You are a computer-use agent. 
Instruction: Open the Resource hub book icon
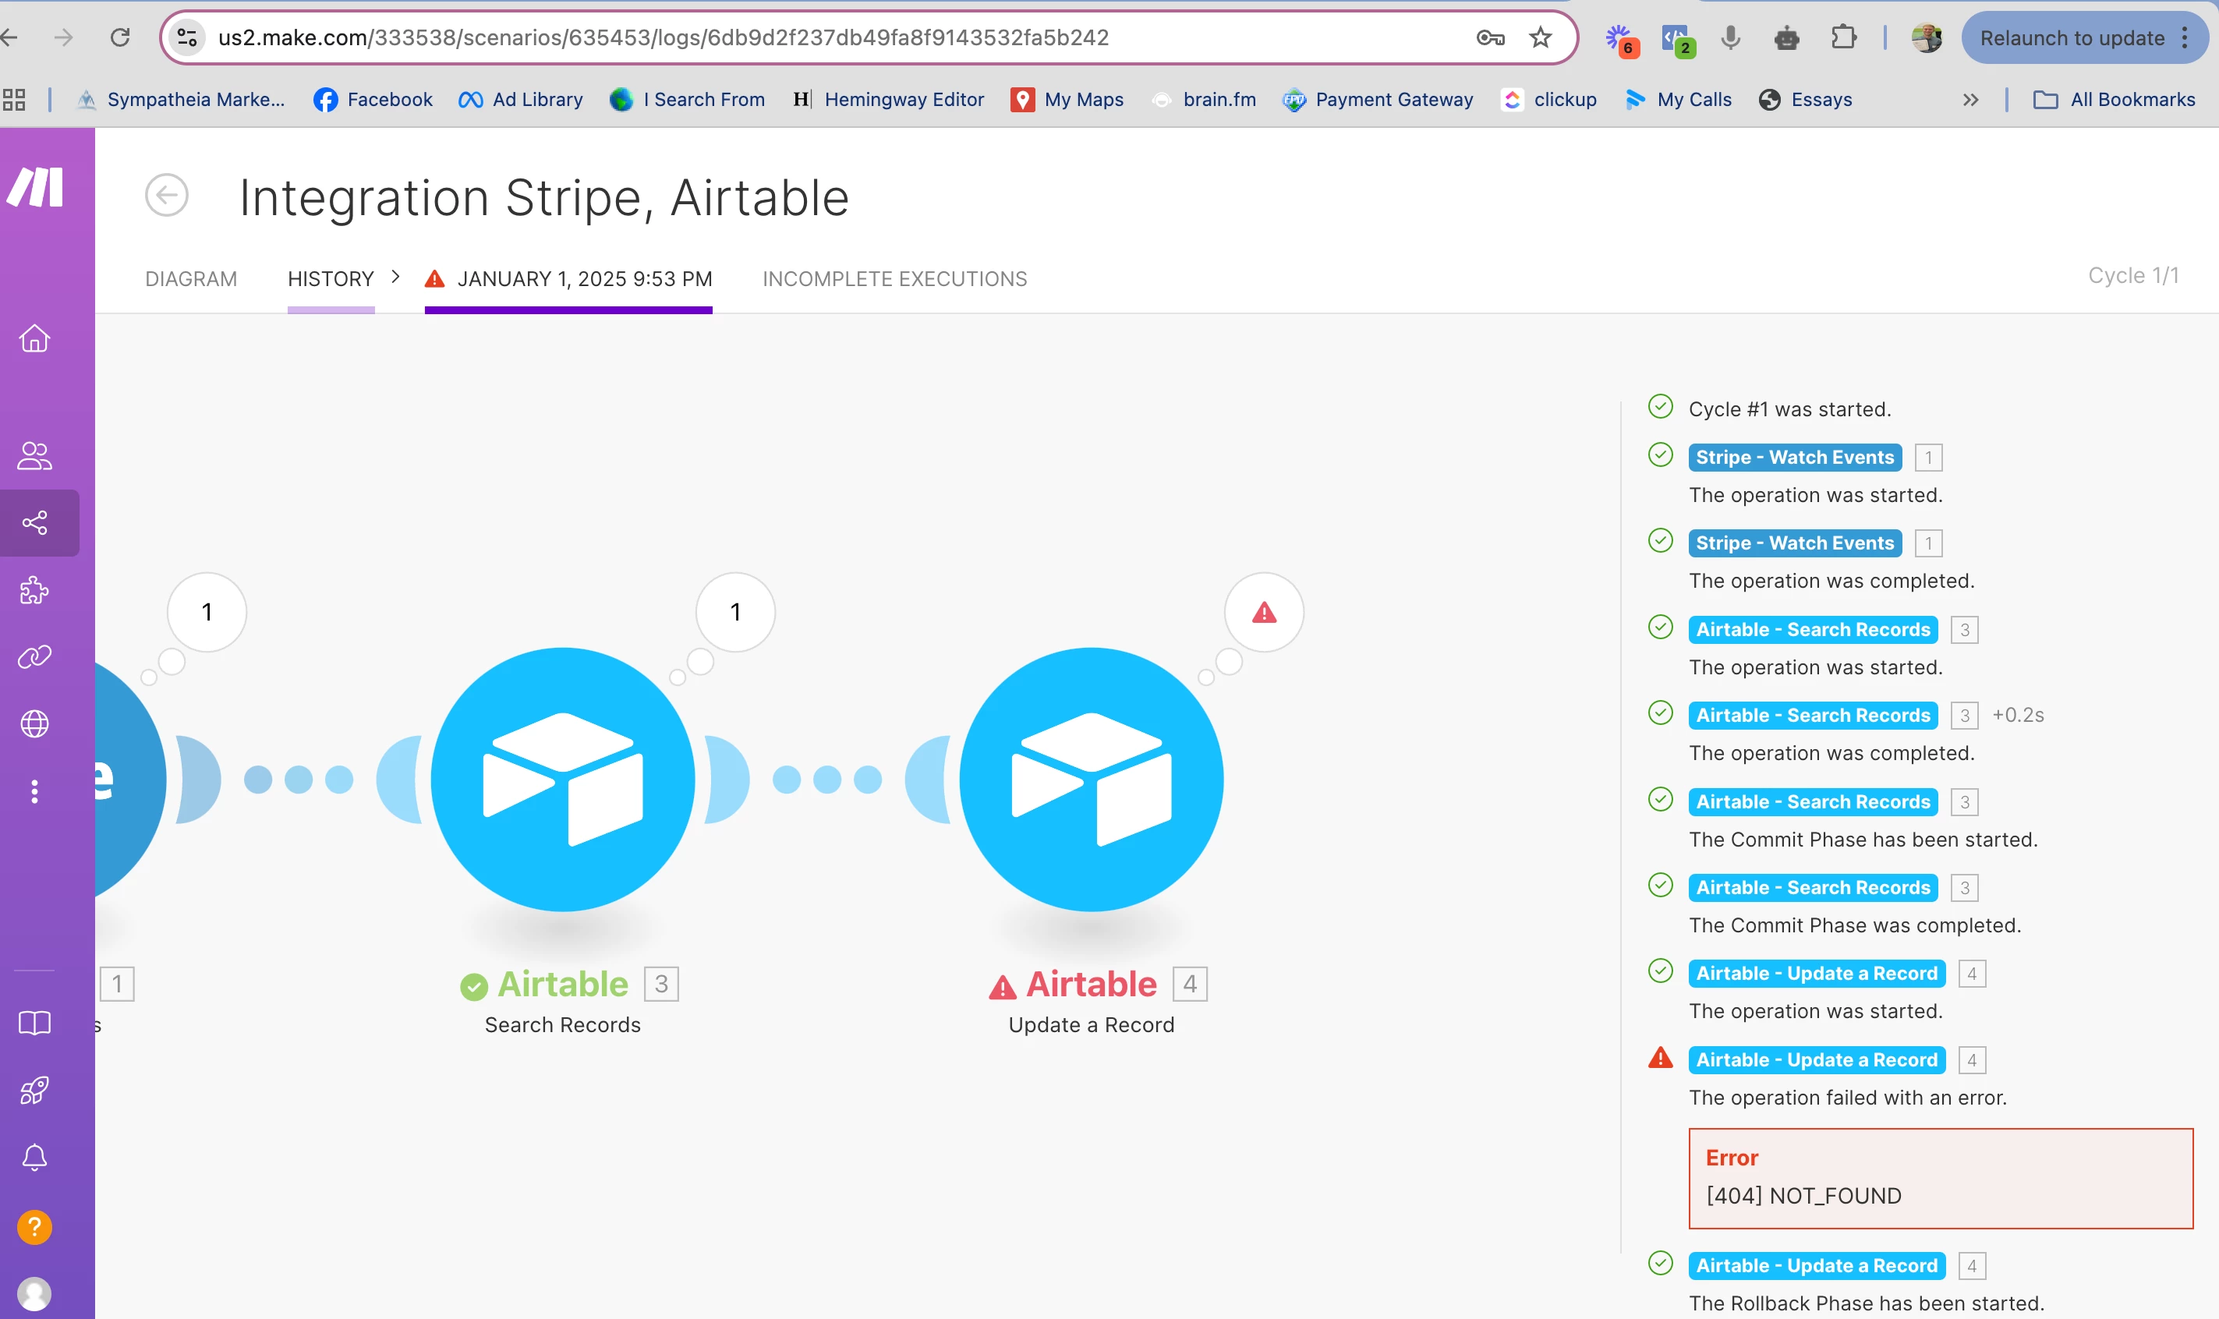(x=34, y=1023)
